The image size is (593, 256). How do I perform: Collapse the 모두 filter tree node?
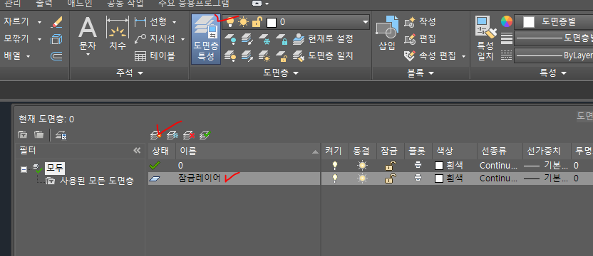tap(24, 170)
